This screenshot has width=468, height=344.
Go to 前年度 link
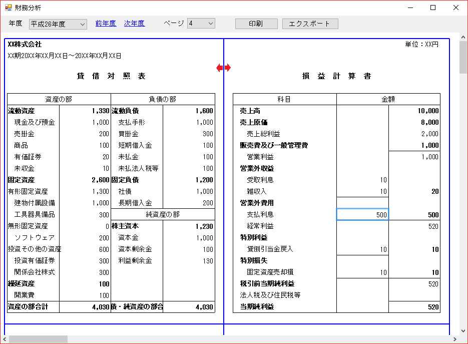pyautogui.click(x=106, y=24)
